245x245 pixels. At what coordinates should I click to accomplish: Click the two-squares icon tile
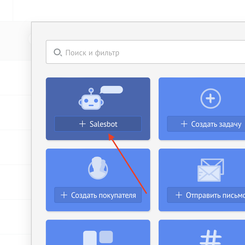[x=98, y=237]
